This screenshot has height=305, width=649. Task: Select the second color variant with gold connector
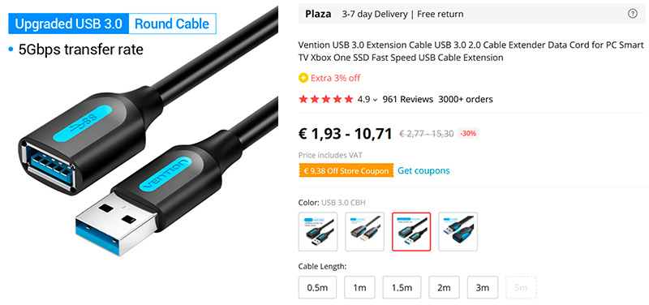pyautogui.click(x=364, y=232)
